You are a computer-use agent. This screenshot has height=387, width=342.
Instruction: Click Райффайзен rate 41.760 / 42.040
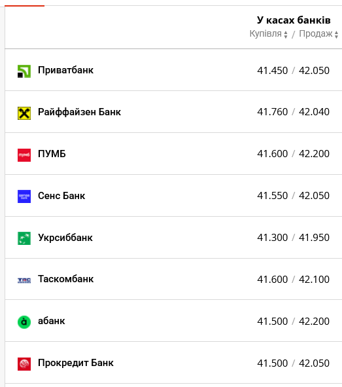tap(293, 112)
